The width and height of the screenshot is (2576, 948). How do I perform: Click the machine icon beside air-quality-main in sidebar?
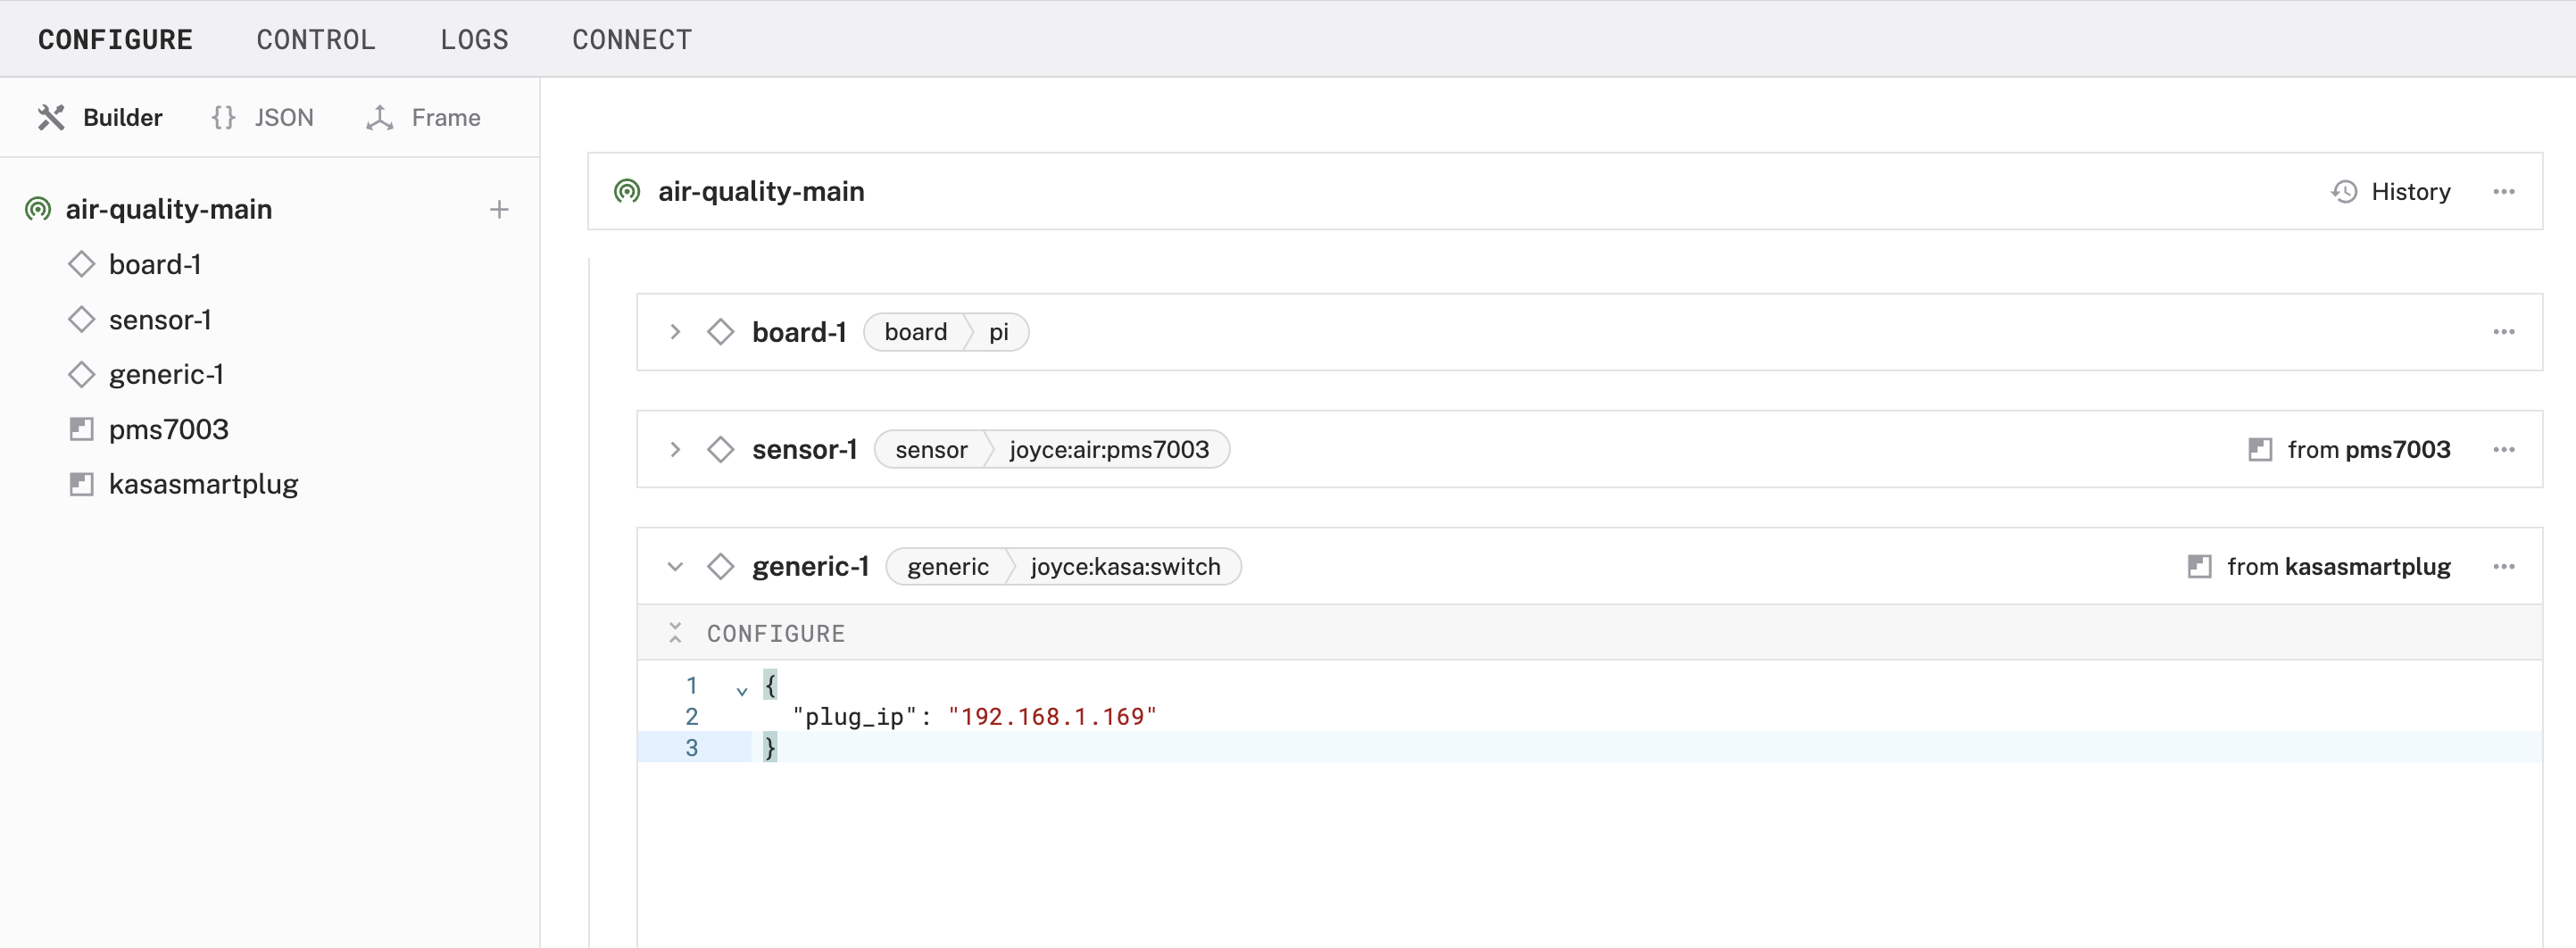tap(38, 209)
